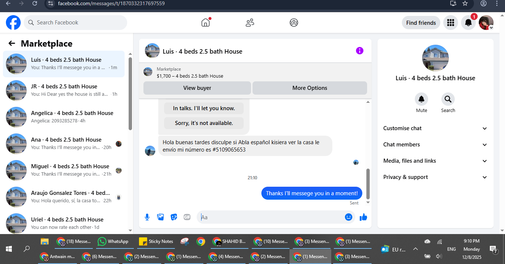Show hidden tray icons chevron
Image resolution: width=505 pixels, height=264 pixels.
point(415,249)
